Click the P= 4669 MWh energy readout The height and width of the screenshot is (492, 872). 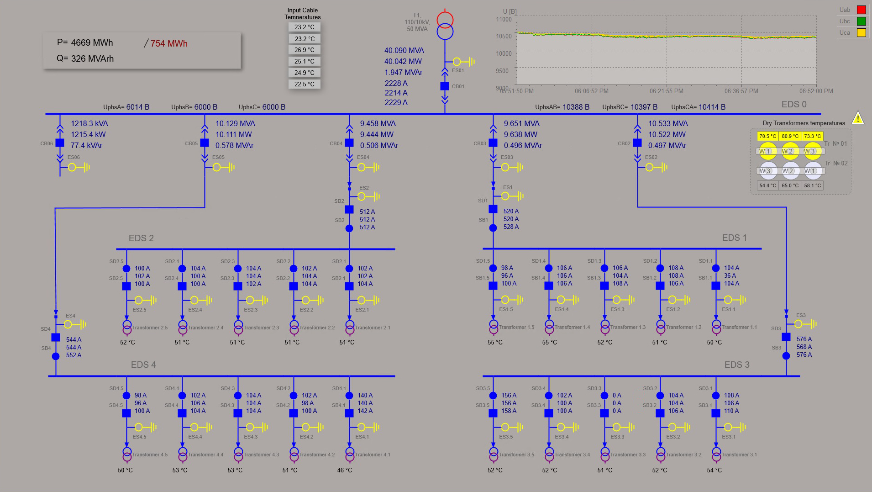click(x=85, y=42)
